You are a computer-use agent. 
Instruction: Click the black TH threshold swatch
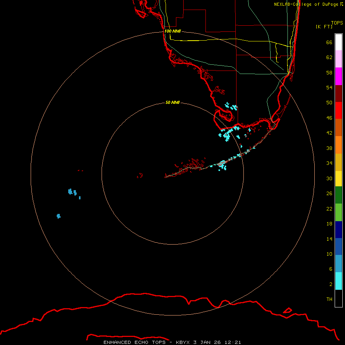tap(338, 298)
